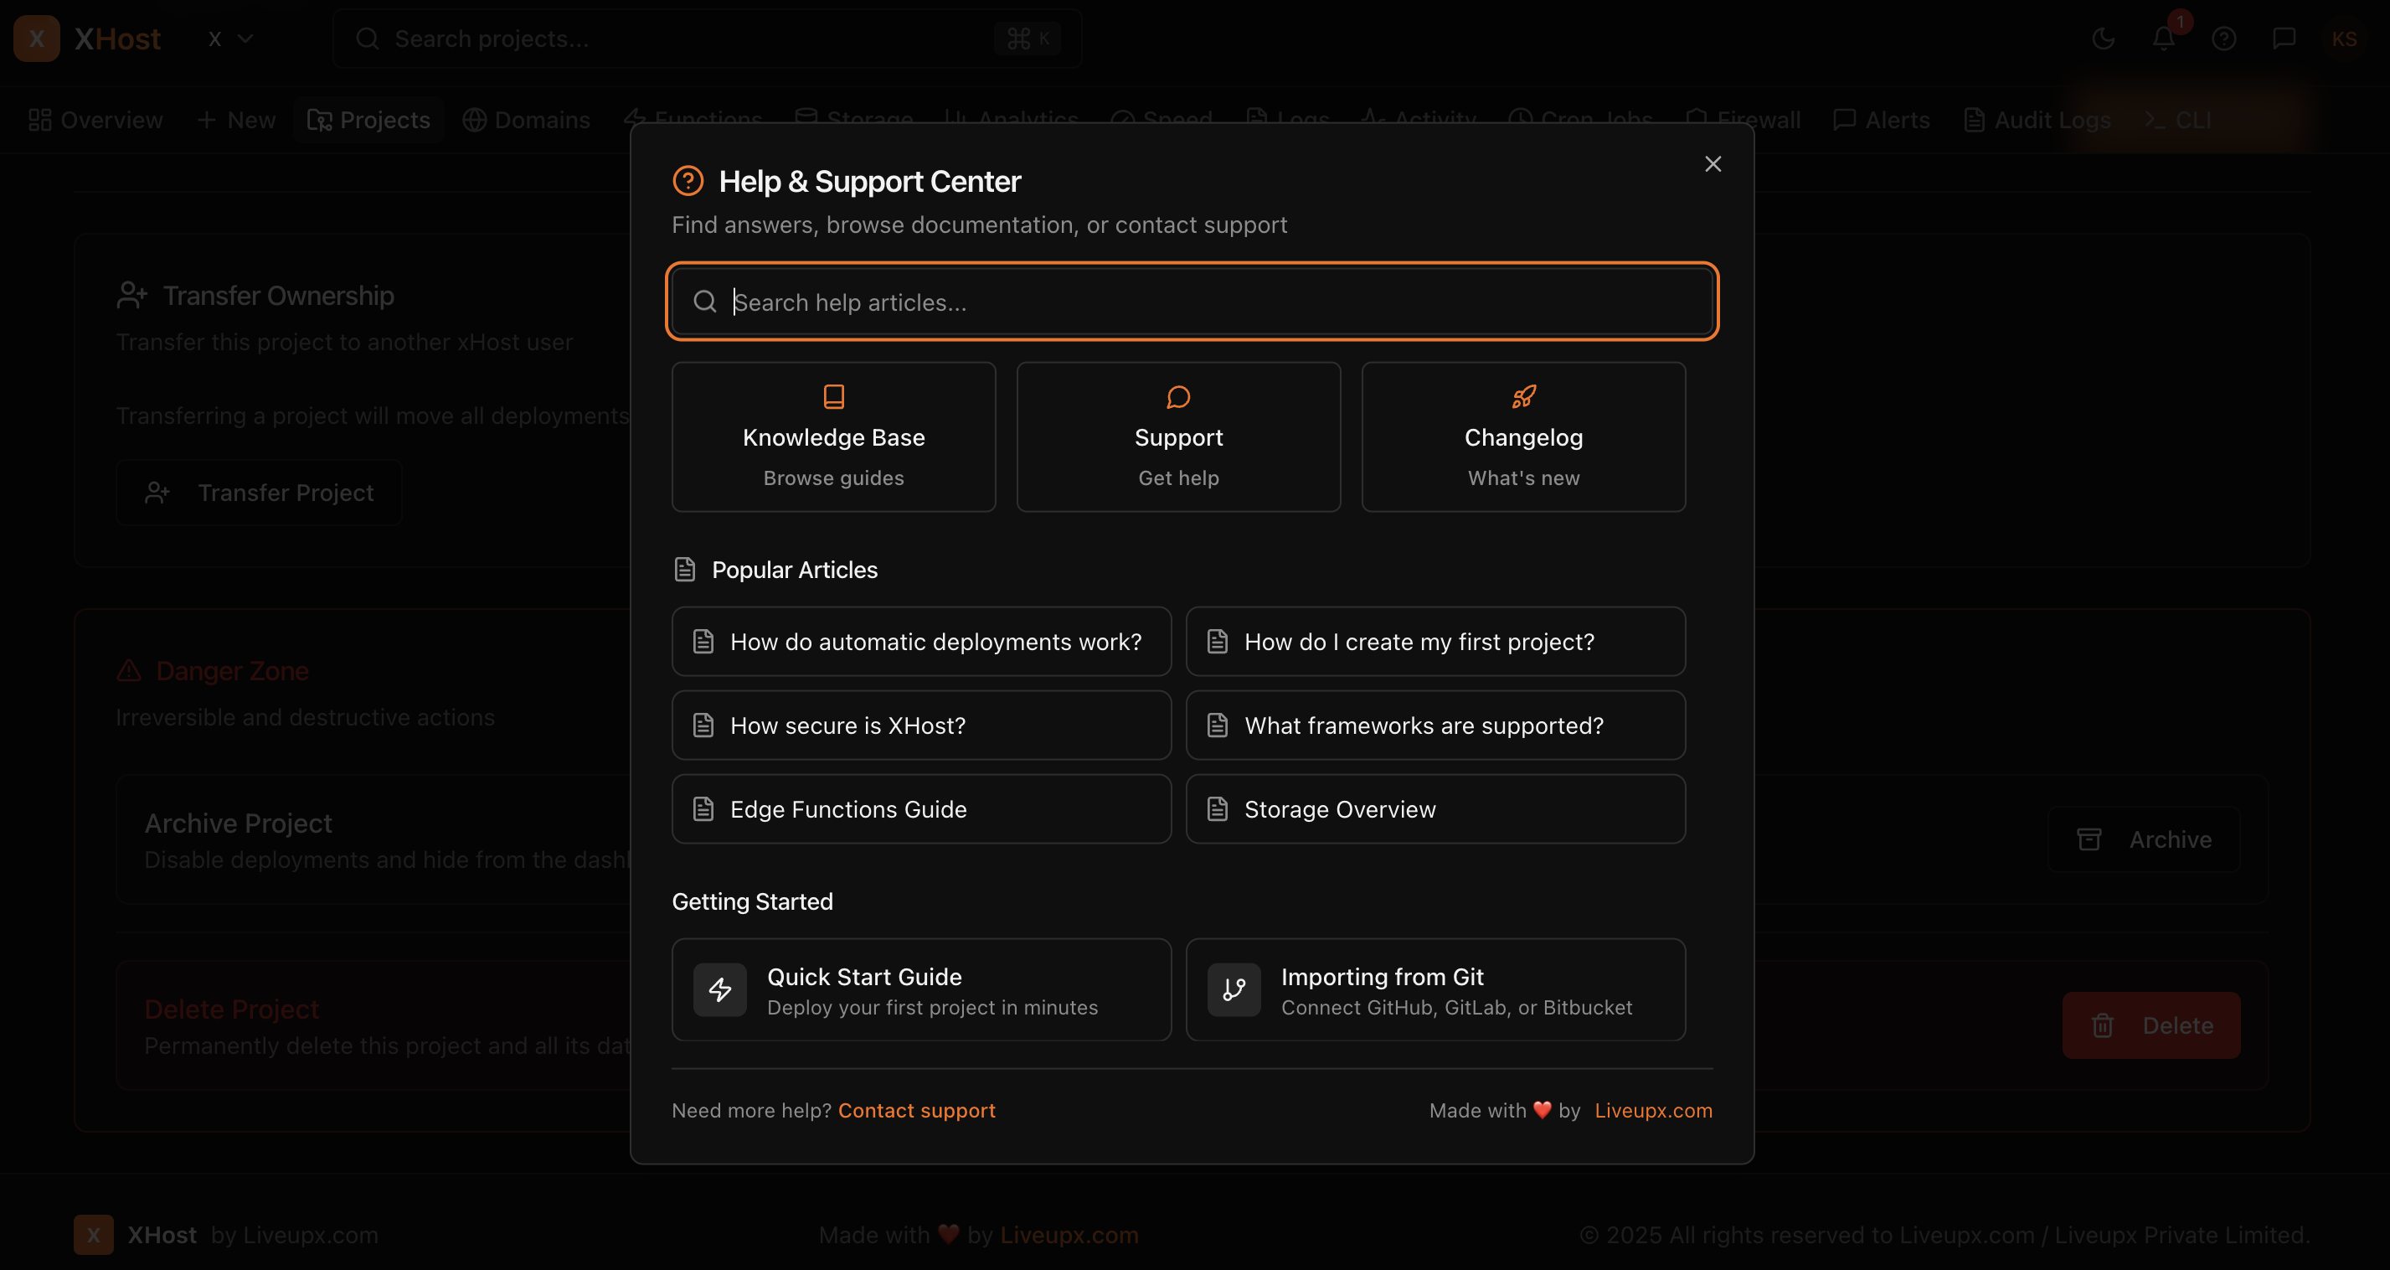Image resolution: width=2390 pixels, height=1270 pixels.
Task: Click the notifications bell icon
Action: (x=2165, y=38)
